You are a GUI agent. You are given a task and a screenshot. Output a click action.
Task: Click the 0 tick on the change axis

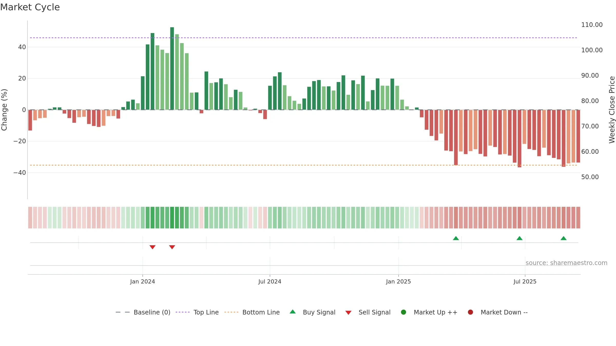tap(24, 110)
